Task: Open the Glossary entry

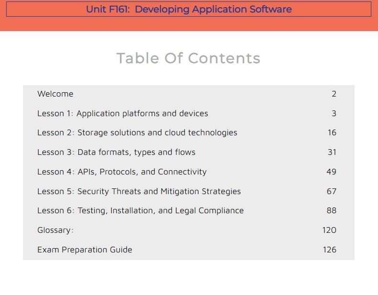Action: click(x=55, y=230)
